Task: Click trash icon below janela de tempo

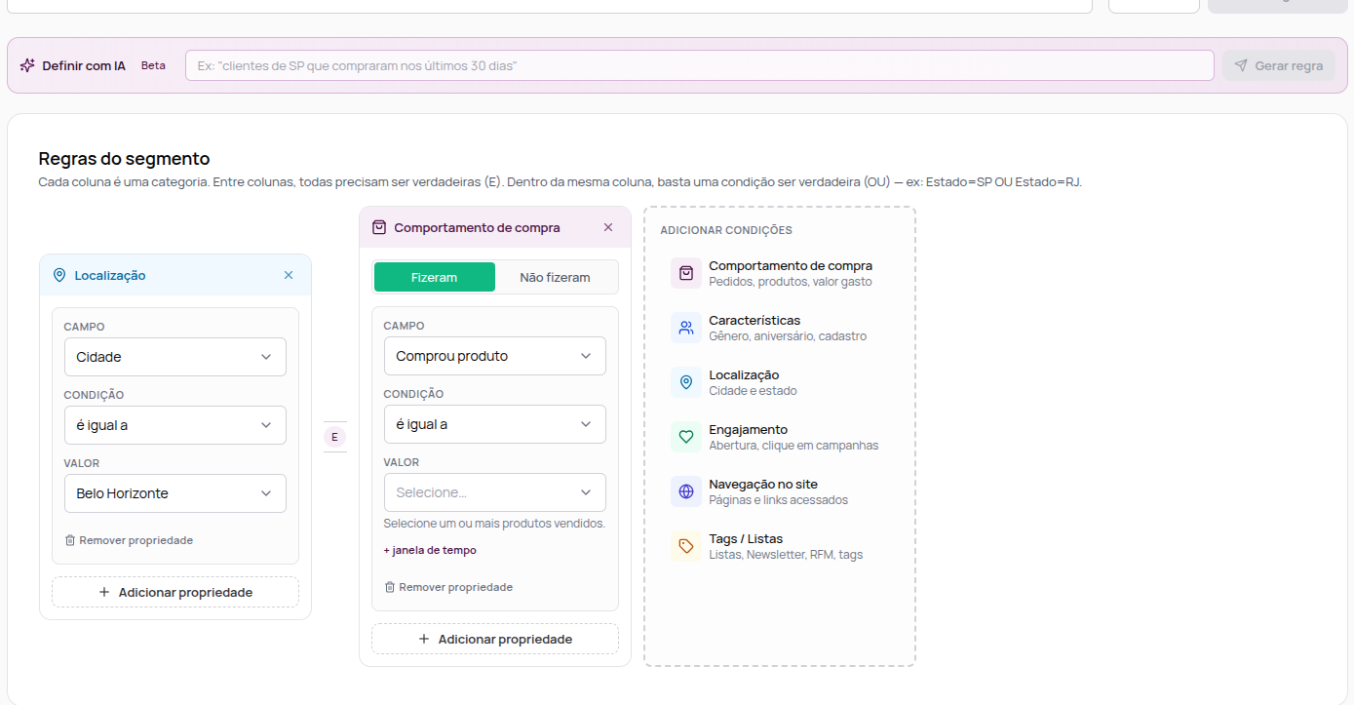Action: (390, 587)
